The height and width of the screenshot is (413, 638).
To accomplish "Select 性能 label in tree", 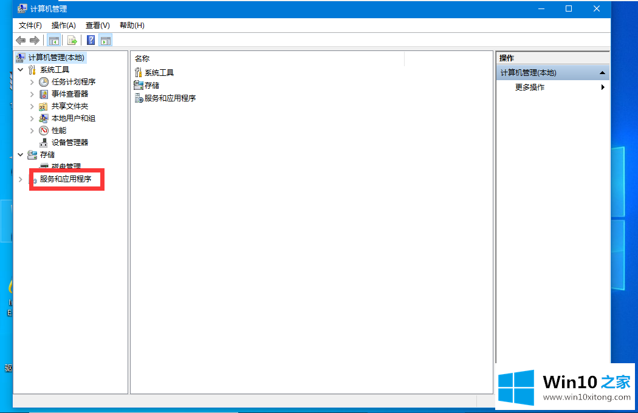I will click(x=58, y=131).
